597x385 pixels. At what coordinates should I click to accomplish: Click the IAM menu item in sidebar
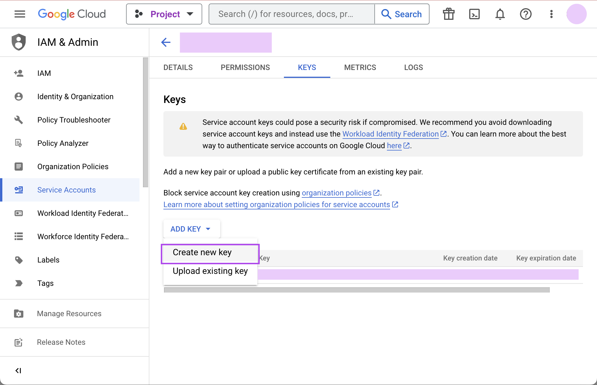click(44, 73)
